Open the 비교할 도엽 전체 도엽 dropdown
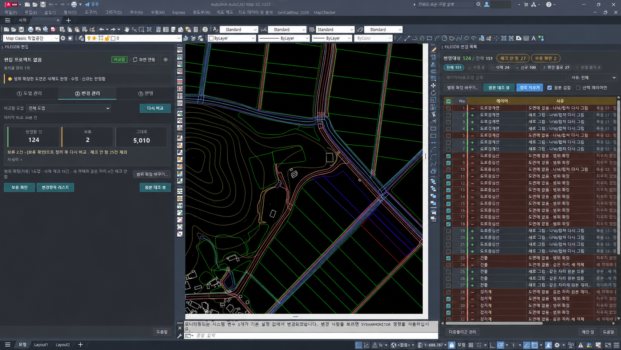 [x=69, y=108]
